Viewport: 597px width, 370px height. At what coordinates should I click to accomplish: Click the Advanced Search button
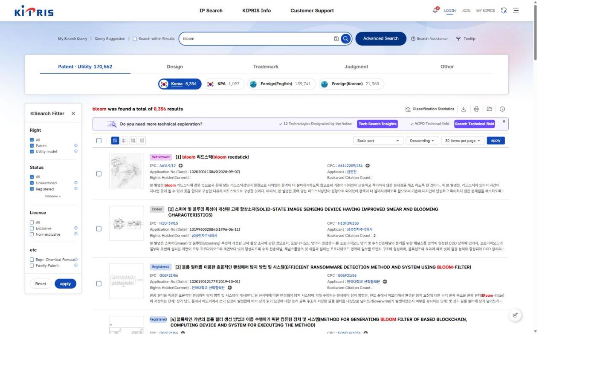(381, 38)
